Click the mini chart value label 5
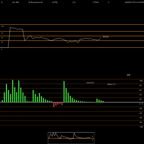The width and height of the screenshot is (144, 144). 92,137
